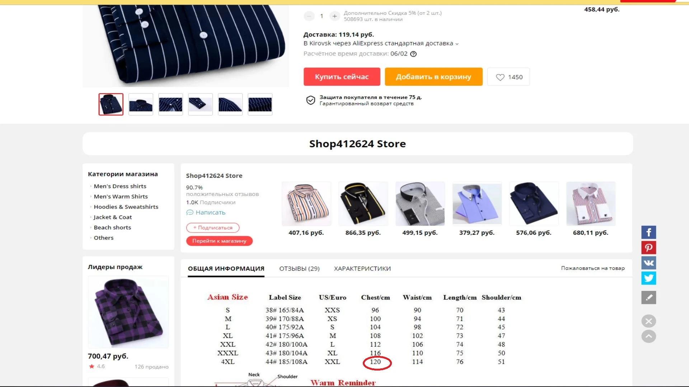Expand Hoodies & Sweatshirts category
Viewport: 689px width, 387px height.
pos(126,207)
